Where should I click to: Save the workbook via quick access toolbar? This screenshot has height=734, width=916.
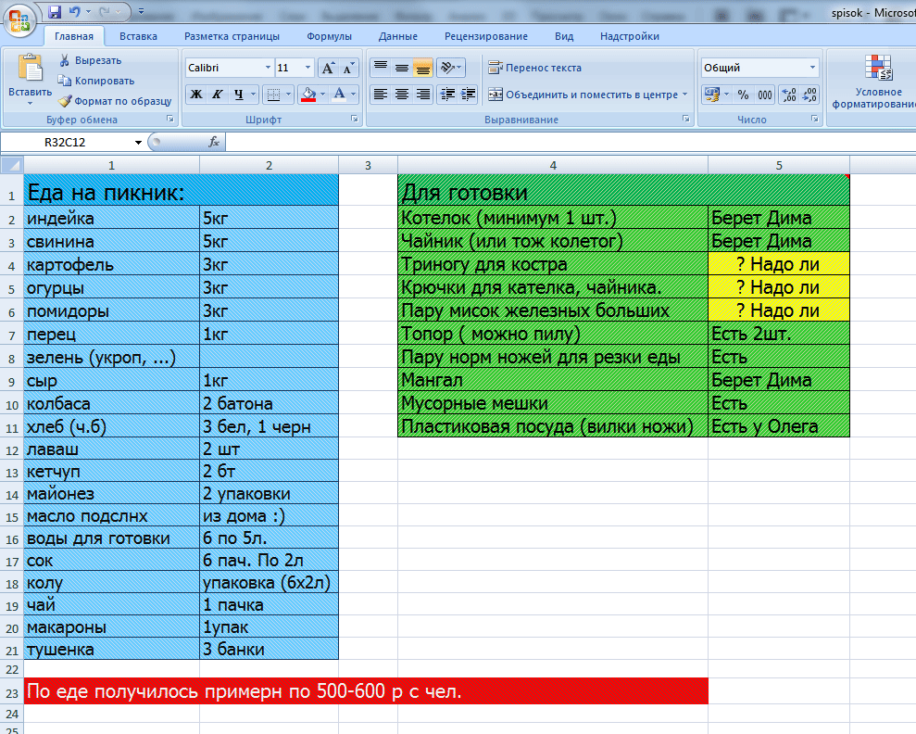55,12
